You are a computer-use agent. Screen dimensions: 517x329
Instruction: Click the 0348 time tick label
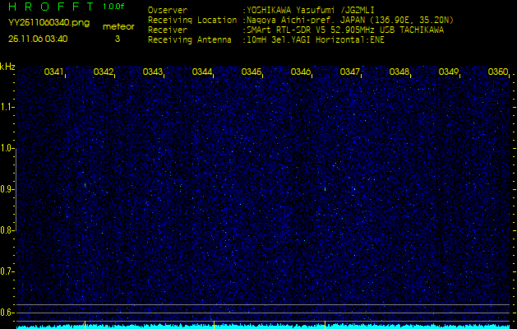point(399,72)
